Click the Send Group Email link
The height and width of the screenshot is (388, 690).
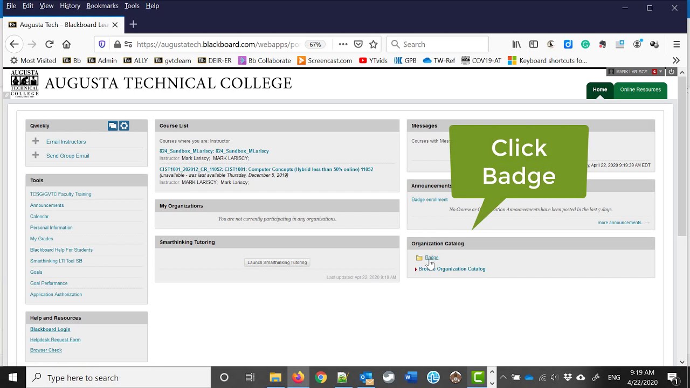click(67, 156)
